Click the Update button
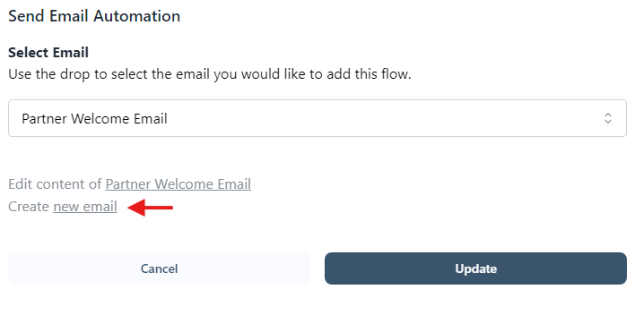 475,268
